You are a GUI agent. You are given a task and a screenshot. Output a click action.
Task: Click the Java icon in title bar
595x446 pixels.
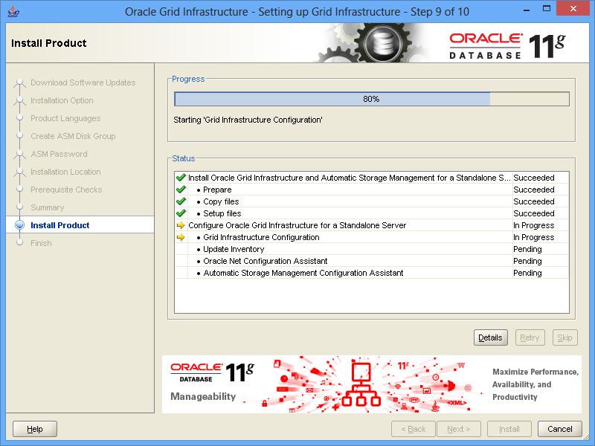[x=13, y=11]
